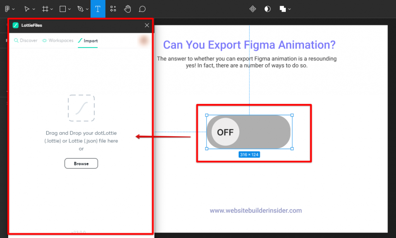Select the Frame tool
Screen dimensions: 396x238
point(45,9)
